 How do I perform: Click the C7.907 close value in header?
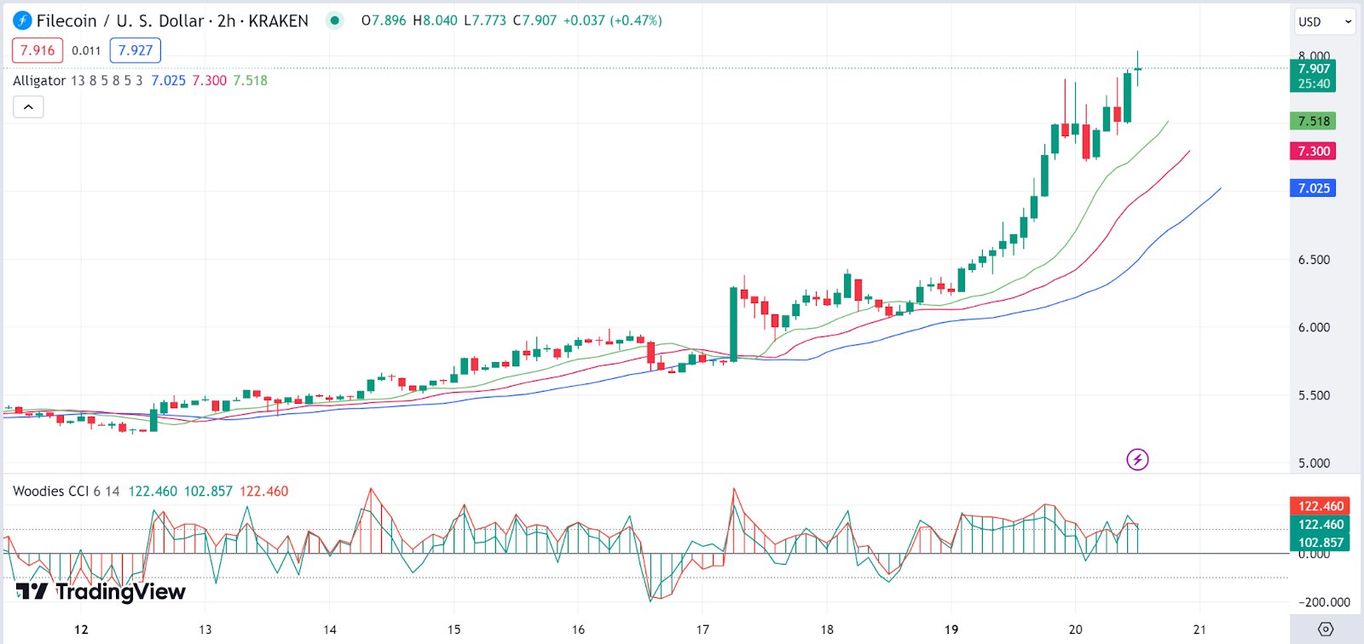(535, 20)
